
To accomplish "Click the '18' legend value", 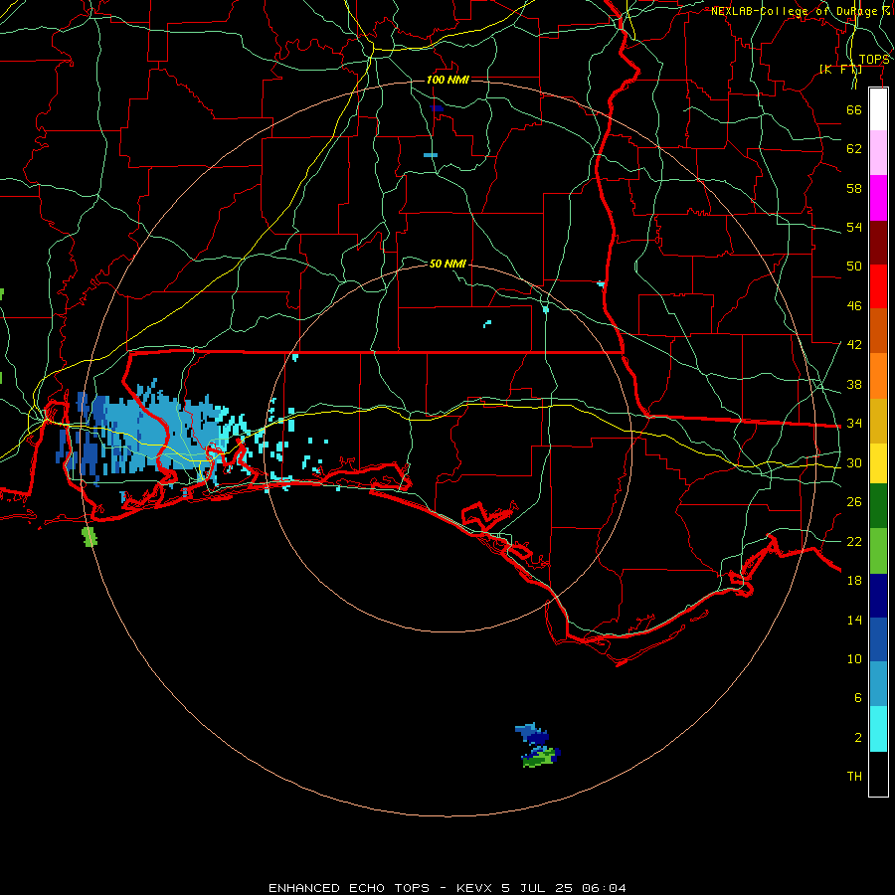I will click(854, 581).
